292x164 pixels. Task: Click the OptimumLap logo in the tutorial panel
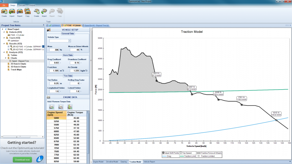(39, 159)
